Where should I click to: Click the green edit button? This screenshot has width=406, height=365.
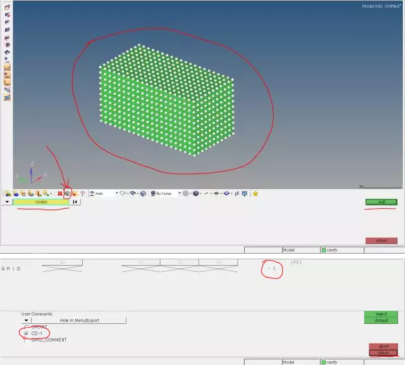pos(381,202)
